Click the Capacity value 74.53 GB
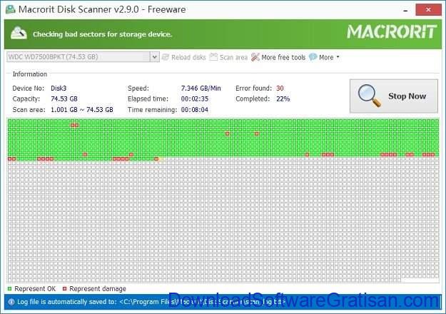The height and width of the screenshot is (314, 446). click(x=64, y=99)
